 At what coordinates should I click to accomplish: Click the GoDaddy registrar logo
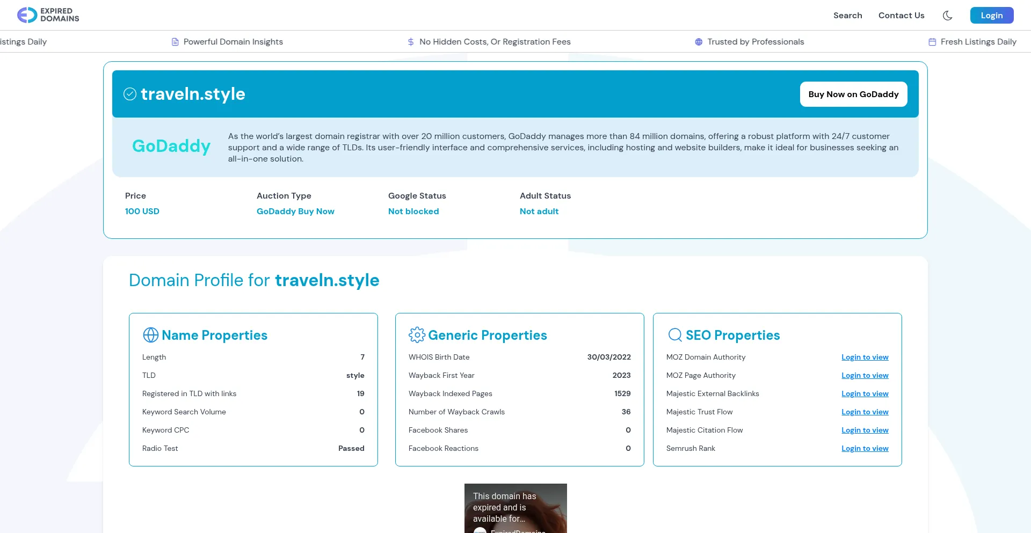pos(171,146)
